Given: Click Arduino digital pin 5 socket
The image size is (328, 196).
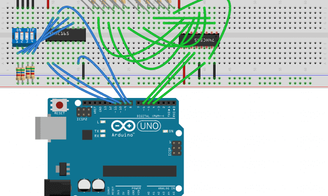Looking at the screenshot, I should 149,103.
